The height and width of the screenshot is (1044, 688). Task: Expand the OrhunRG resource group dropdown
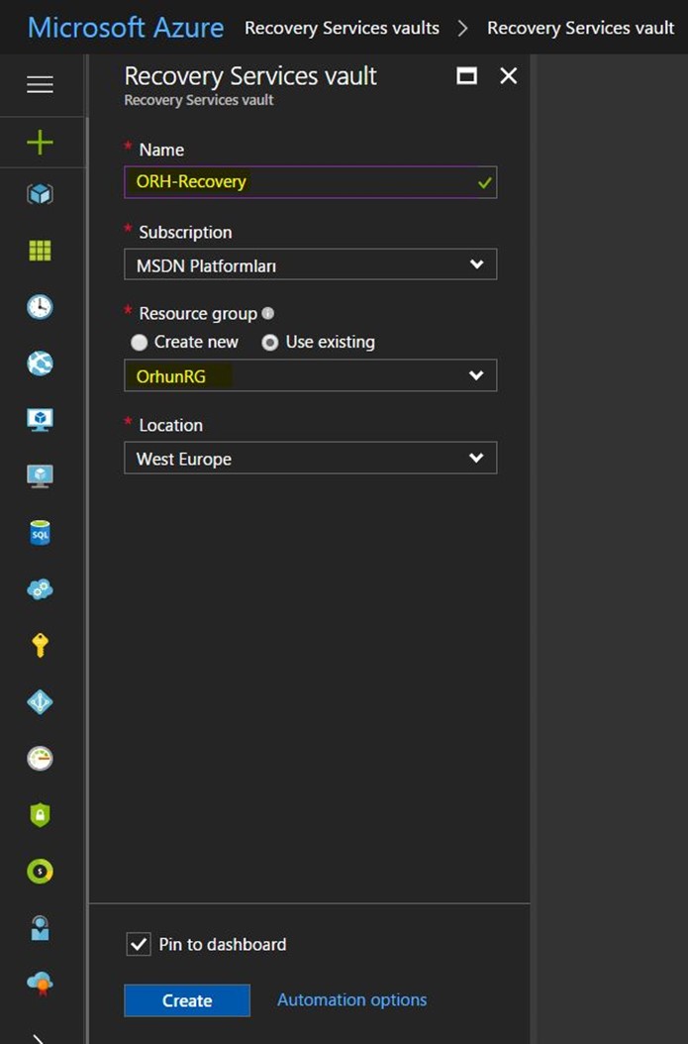coord(310,375)
